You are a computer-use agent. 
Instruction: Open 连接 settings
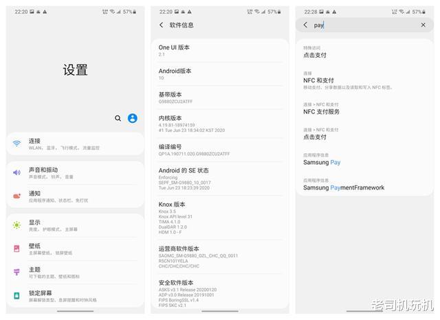point(75,144)
